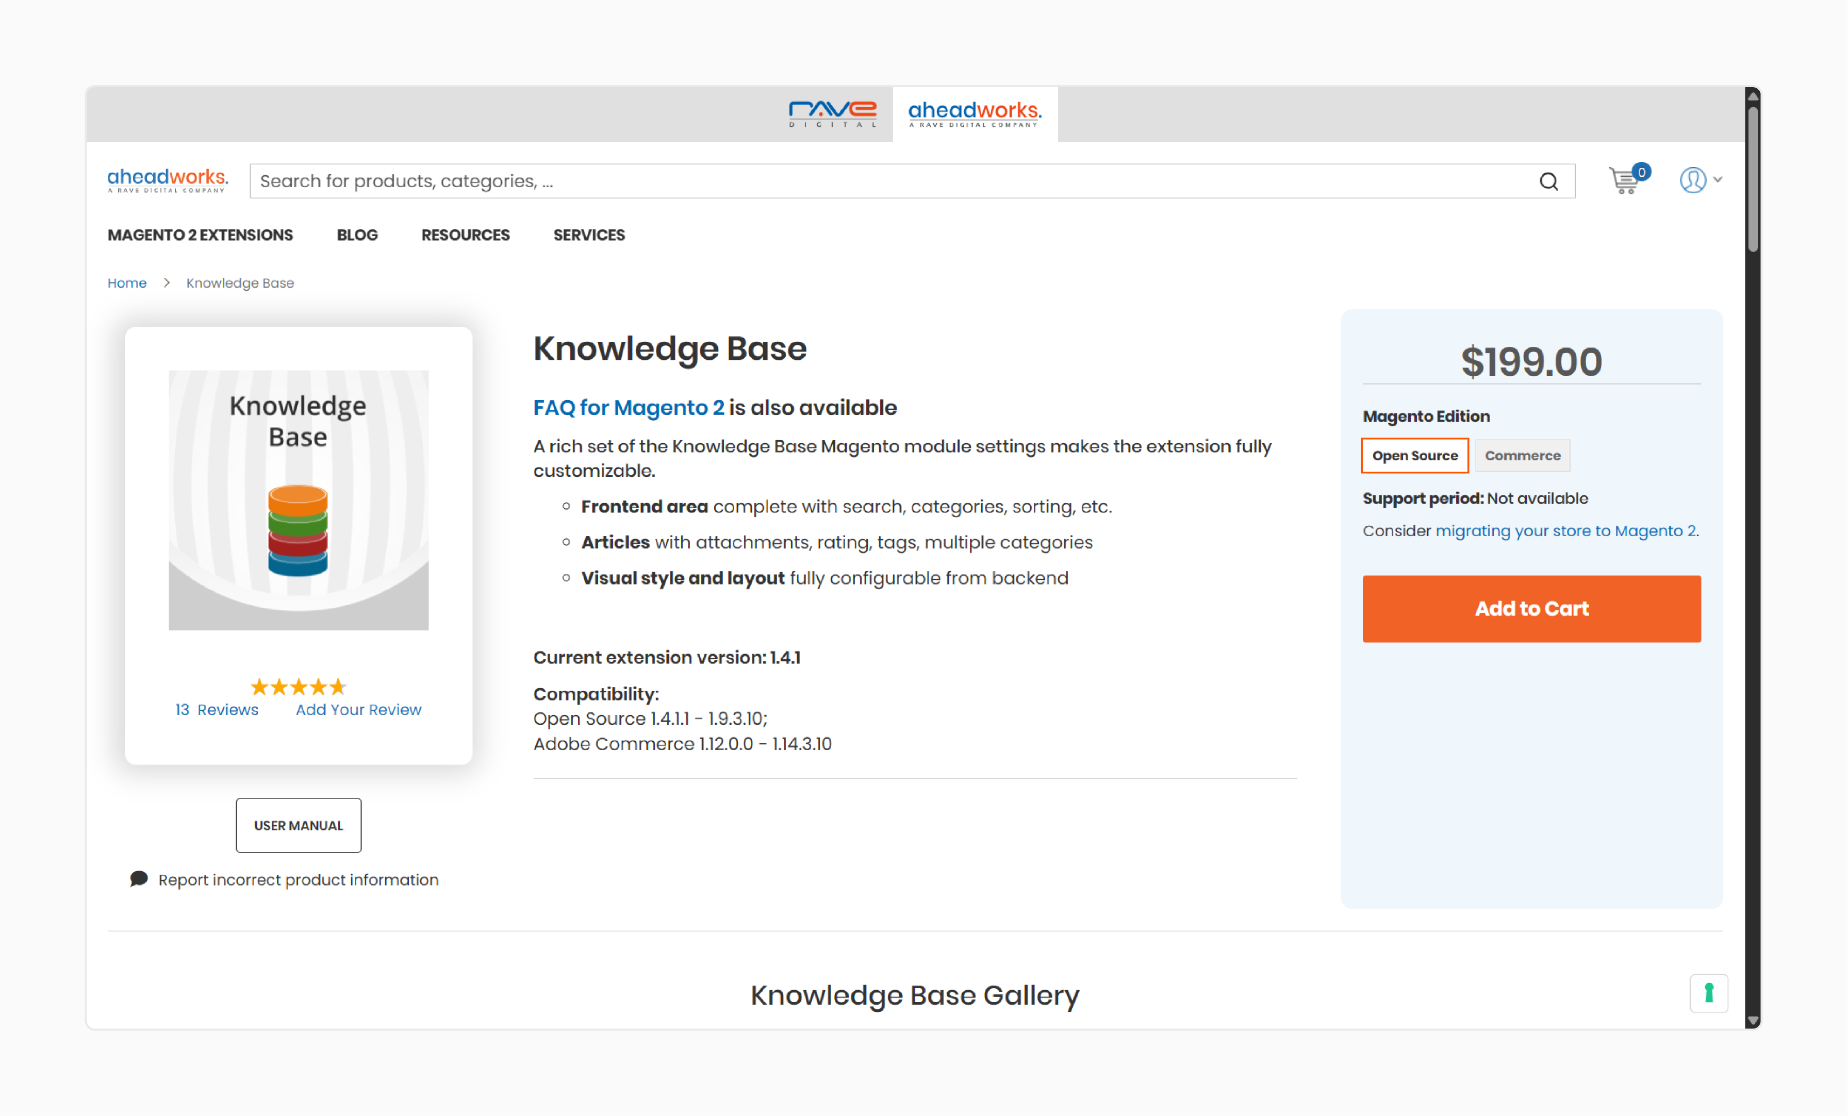
Task: Click the Knowledge Base breadcrumb text
Action: tap(240, 283)
